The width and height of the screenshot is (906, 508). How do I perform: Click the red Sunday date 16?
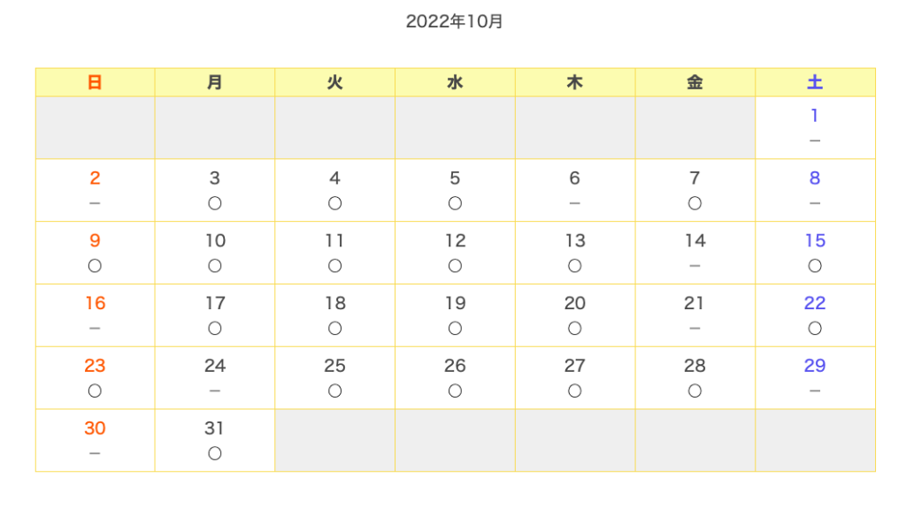(96, 302)
